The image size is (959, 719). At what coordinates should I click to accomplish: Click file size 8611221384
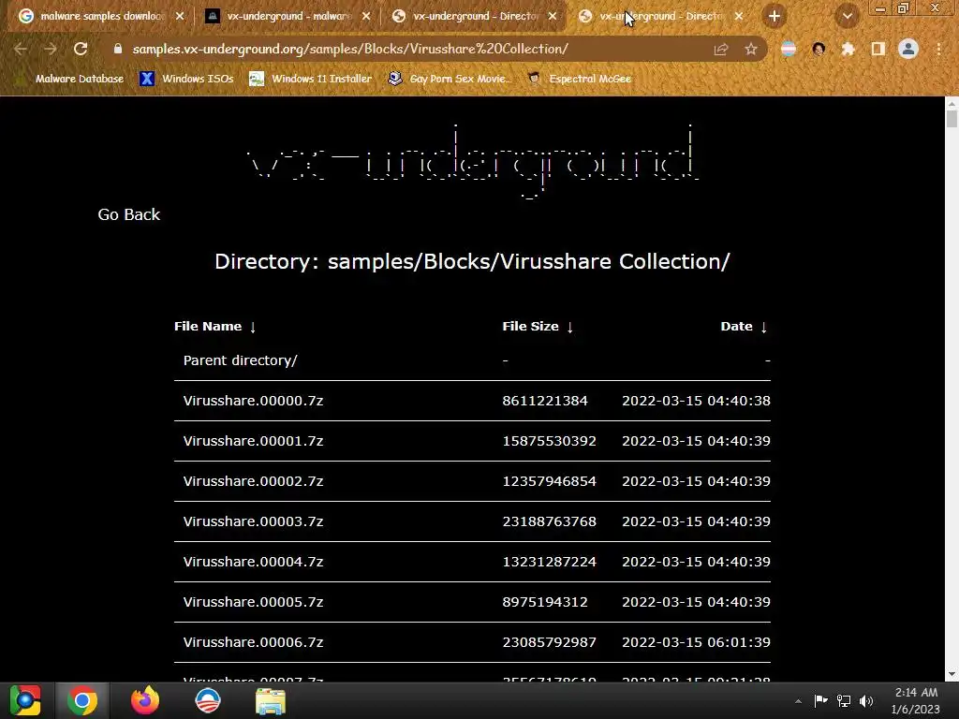coord(545,401)
